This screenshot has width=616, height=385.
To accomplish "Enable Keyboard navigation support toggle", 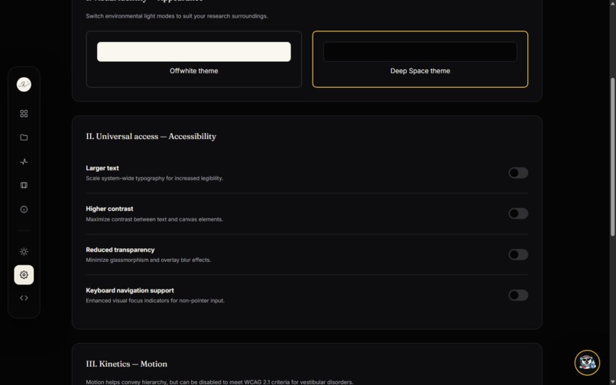I will click(518, 295).
